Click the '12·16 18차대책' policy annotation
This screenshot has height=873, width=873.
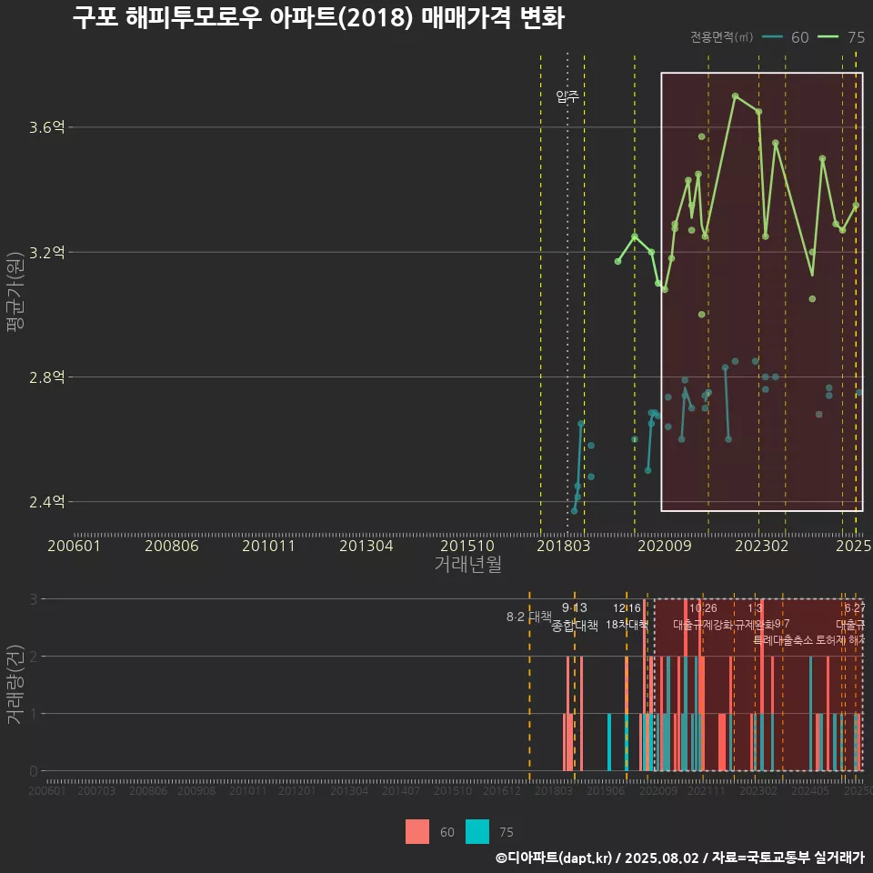(x=627, y=617)
